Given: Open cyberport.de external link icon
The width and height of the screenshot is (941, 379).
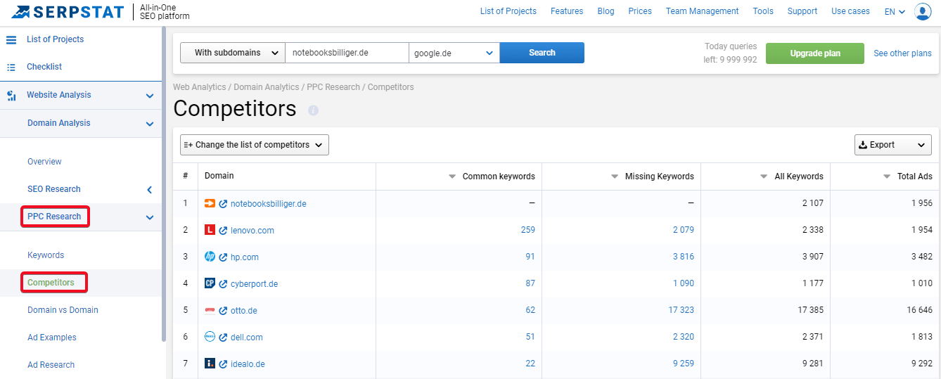Looking at the screenshot, I should [x=223, y=284].
